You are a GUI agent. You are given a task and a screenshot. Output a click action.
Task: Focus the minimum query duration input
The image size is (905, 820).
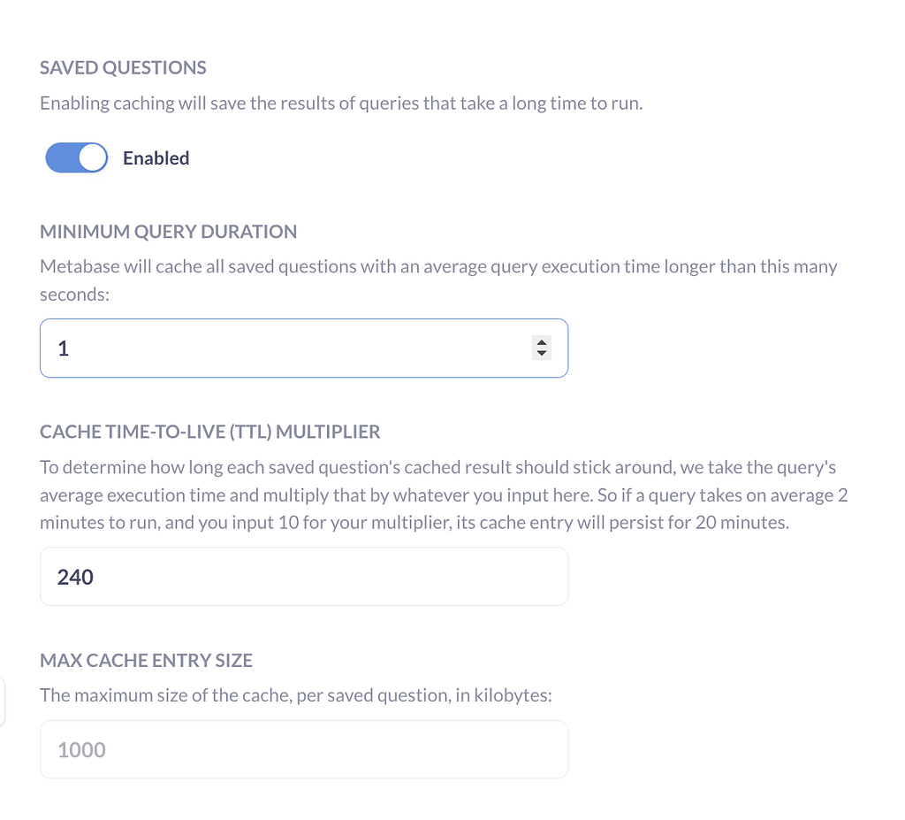pos(283,349)
